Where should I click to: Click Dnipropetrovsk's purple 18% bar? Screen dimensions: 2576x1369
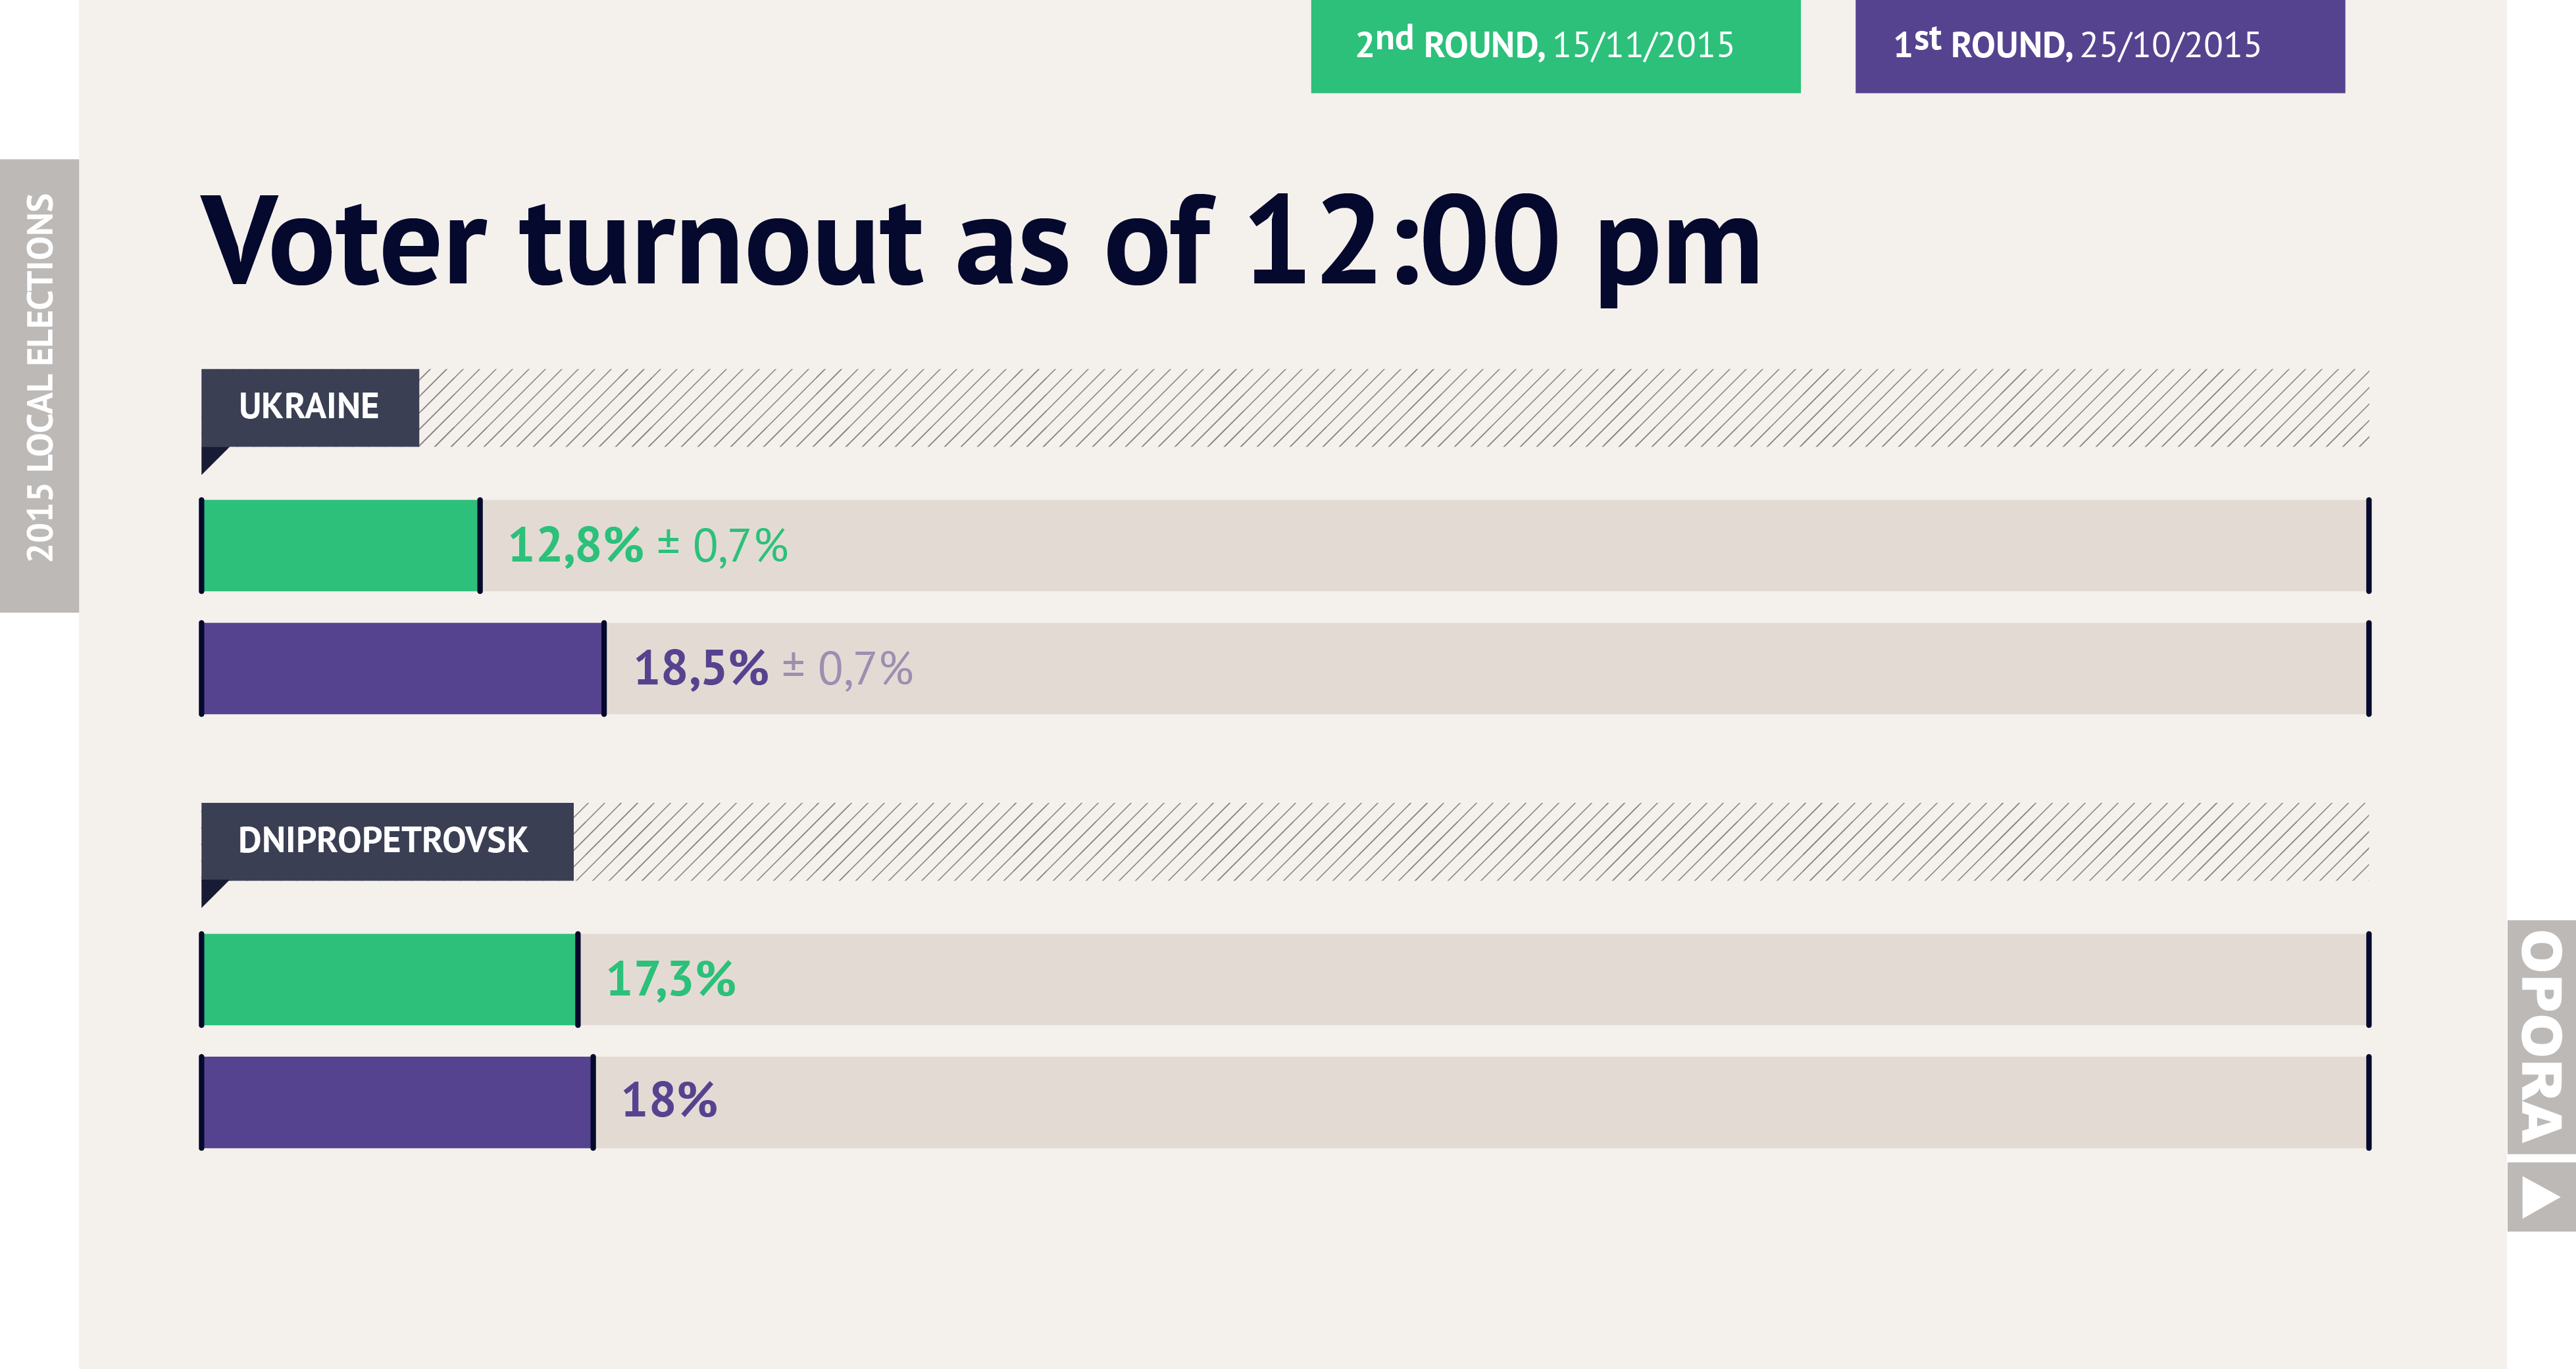(x=398, y=1102)
